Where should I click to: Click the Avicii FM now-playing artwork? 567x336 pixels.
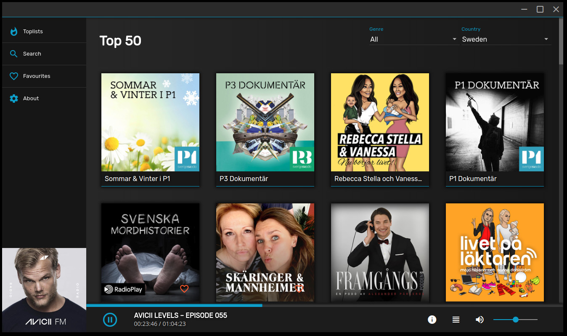[x=44, y=290]
